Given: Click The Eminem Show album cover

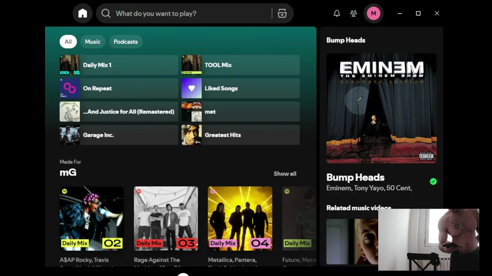Looking at the screenshot, I should point(381,108).
